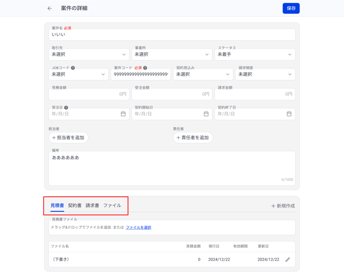Click help icon next to 案件コード

145,68
